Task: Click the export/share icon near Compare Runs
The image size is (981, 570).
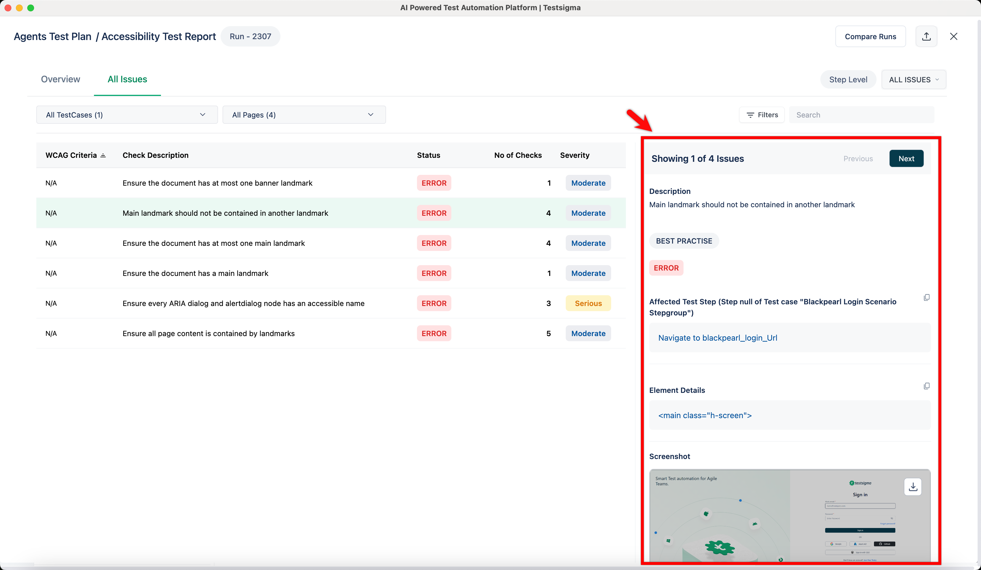Action: click(x=926, y=37)
